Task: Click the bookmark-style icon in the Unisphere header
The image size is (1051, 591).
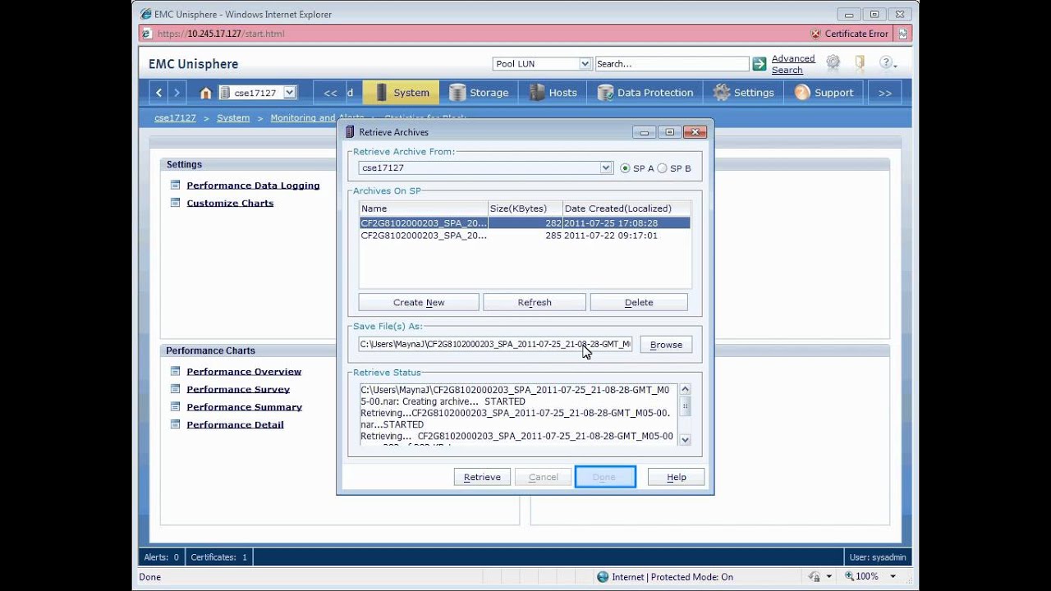Action: [860, 62]
